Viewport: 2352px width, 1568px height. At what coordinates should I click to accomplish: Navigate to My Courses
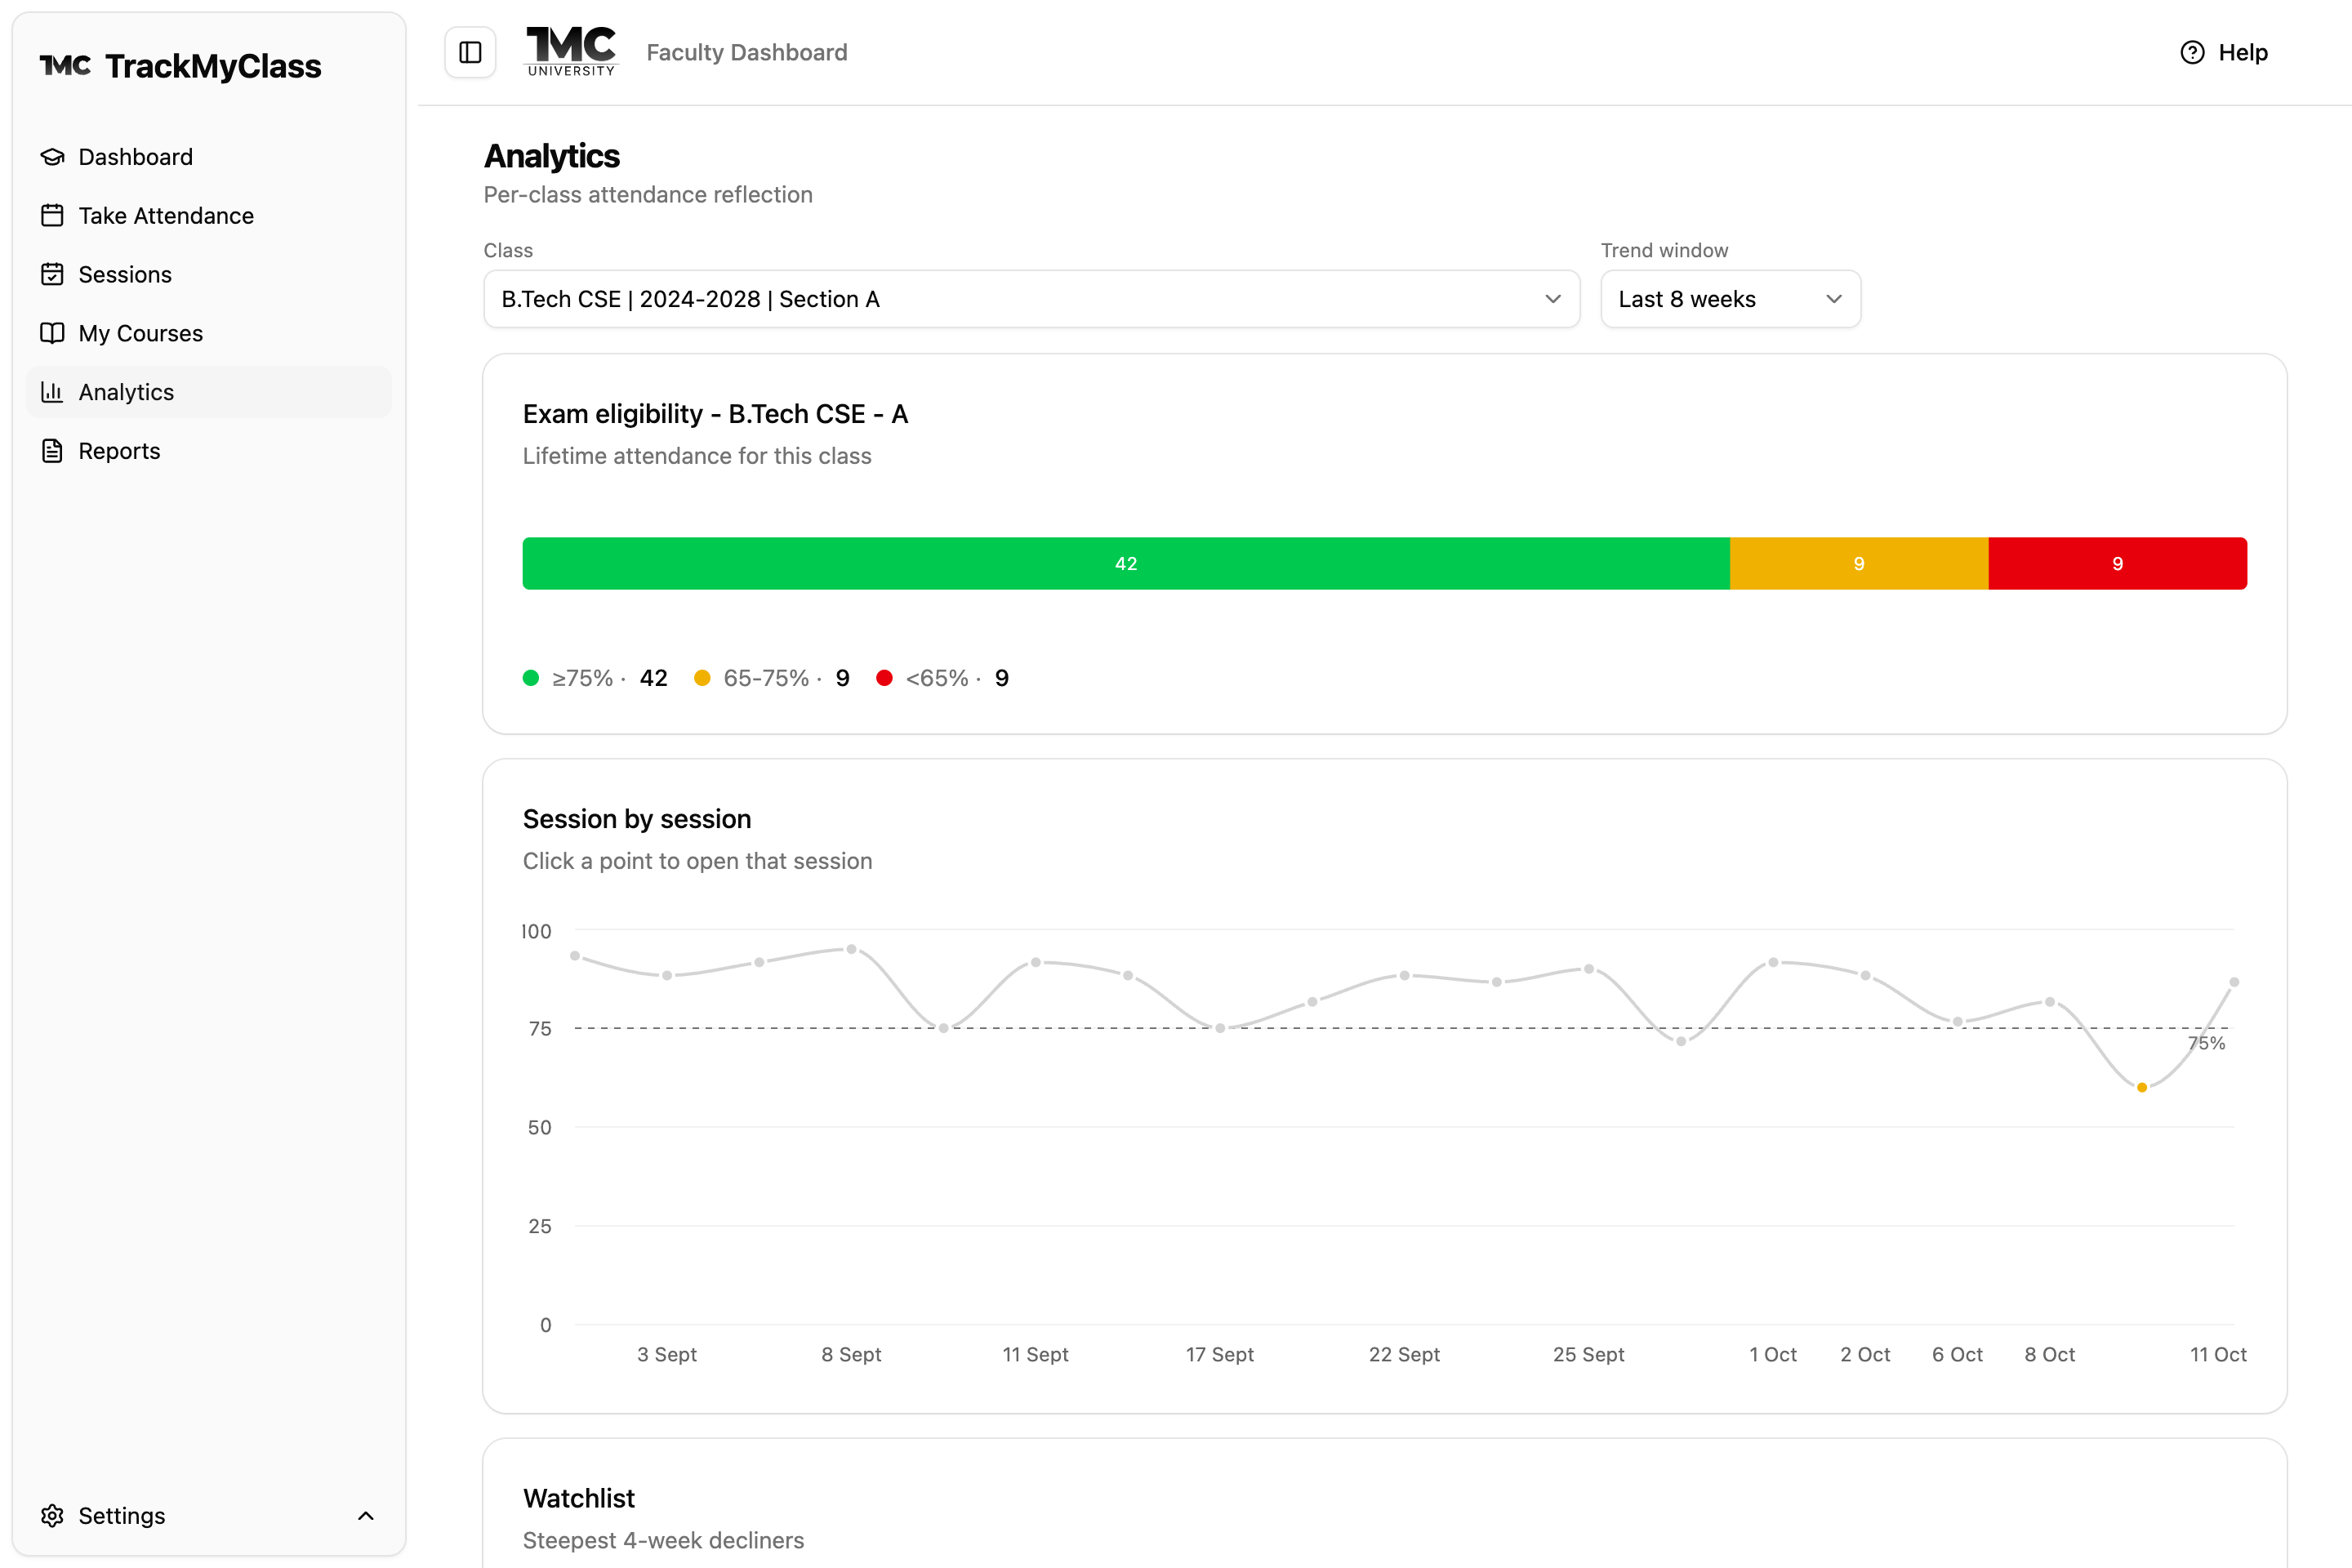point(209,333)
